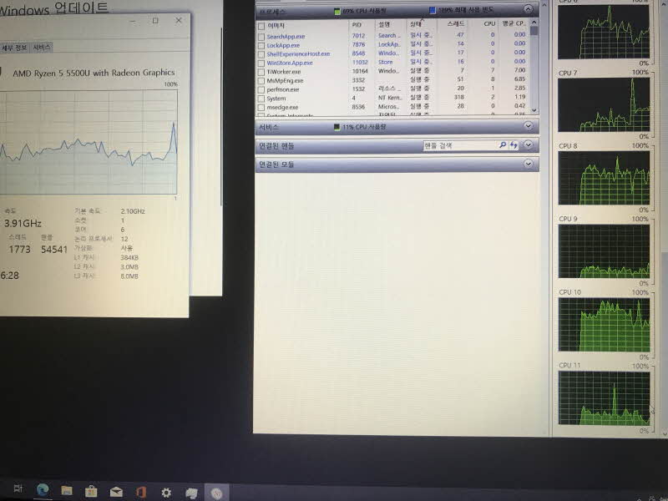The width and height of the screenshot is (668, 501).
Task: Switch to Task Manager taskbar icon
Action: (191, 493)
